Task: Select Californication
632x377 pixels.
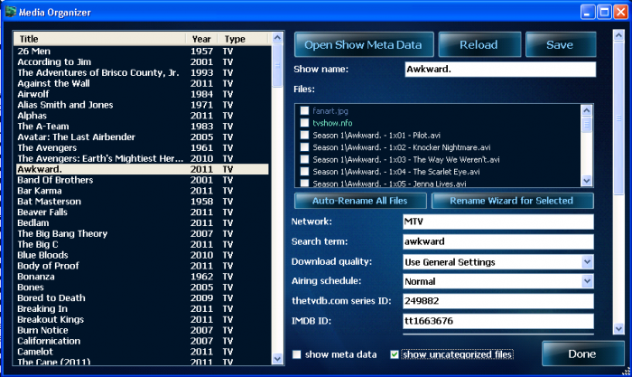Action: pos(143,341)
